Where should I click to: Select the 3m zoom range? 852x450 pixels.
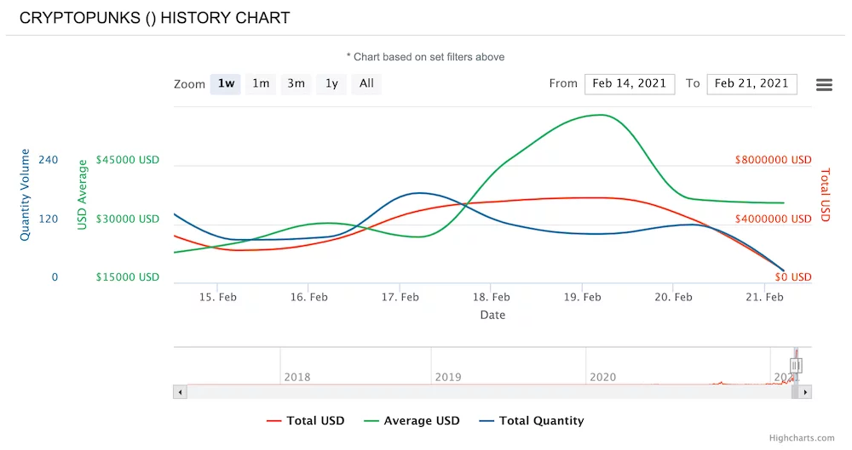pos(296,83)
